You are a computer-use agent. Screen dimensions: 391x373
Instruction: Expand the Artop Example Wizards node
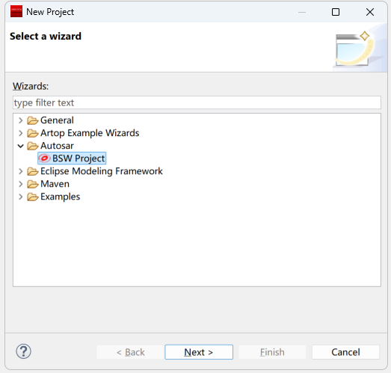[x=21, y=133]
